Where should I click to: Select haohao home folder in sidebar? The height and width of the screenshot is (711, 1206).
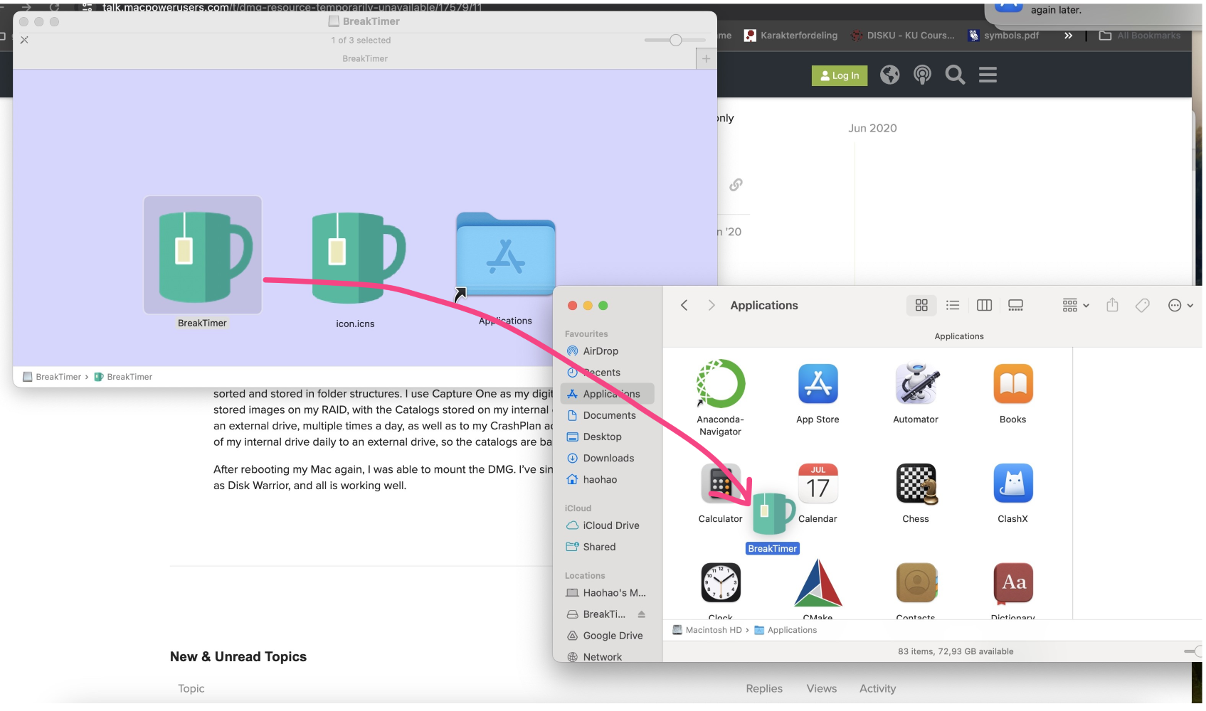pos(607,479)
